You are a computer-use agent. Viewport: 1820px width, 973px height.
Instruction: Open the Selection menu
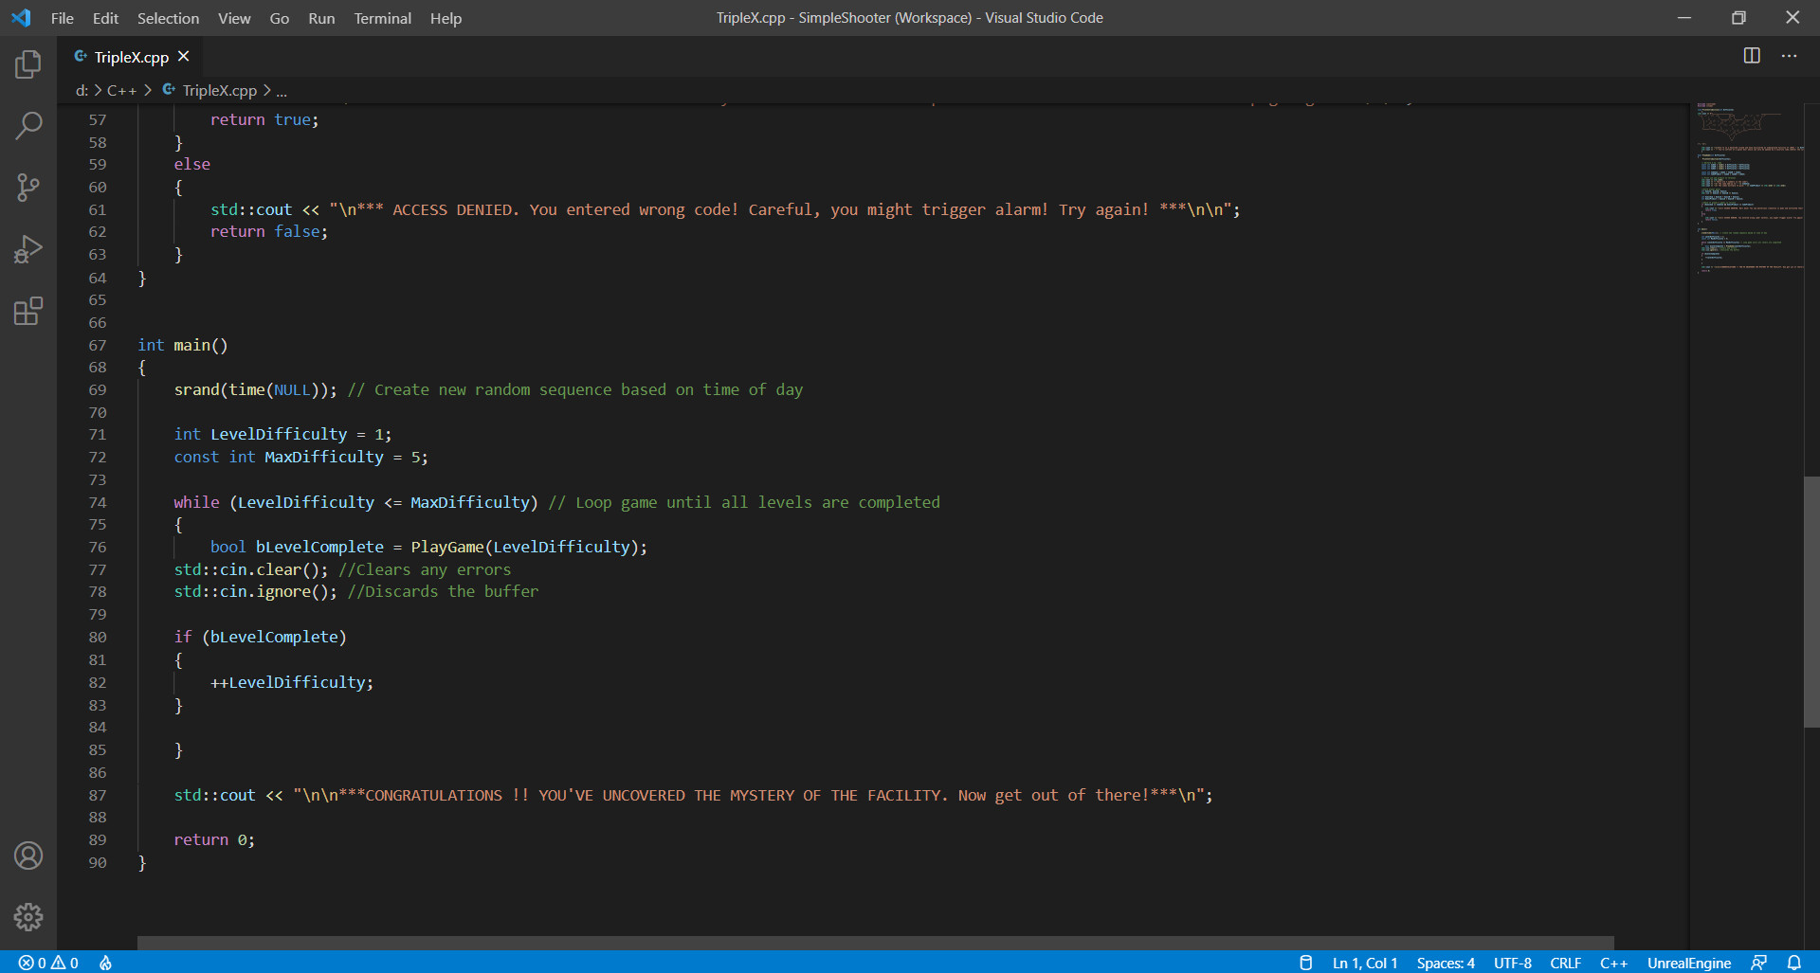tap(168, 18)
